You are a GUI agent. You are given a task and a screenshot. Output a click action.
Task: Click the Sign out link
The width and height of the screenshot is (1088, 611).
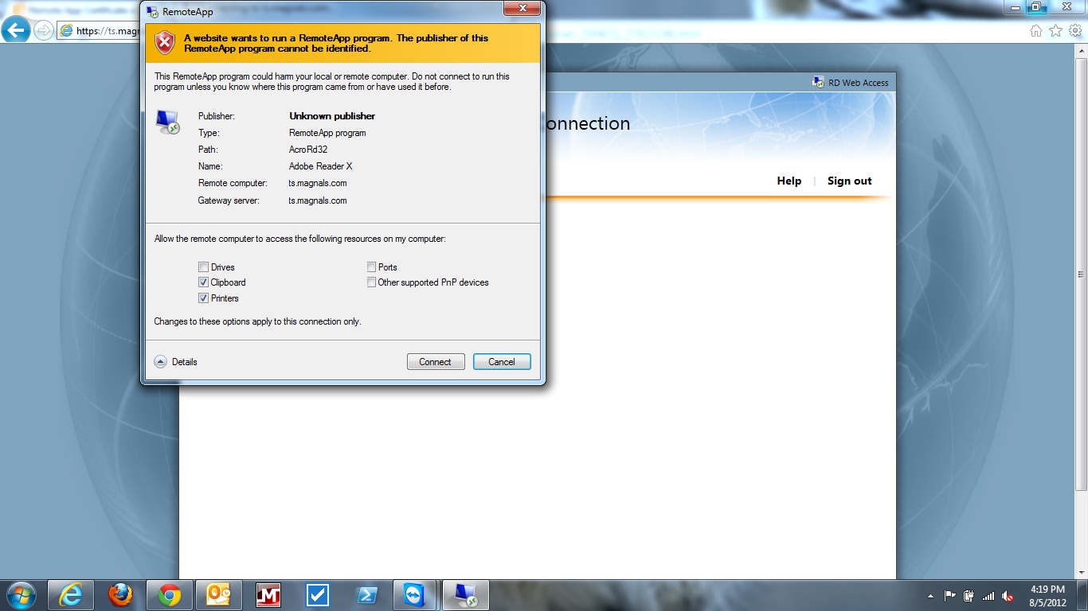point(850,181)
